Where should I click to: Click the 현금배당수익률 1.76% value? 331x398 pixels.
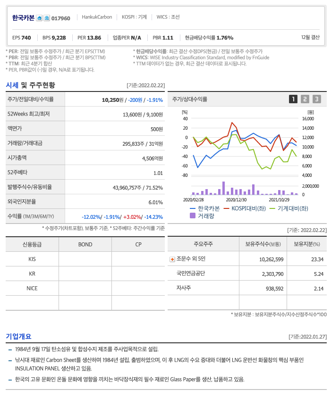click(x=209, y=38)
